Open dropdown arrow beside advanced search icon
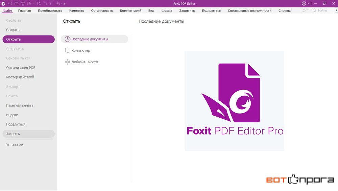Screen dimensions: 338x191 pyautogui.click(x=308, y=10)
